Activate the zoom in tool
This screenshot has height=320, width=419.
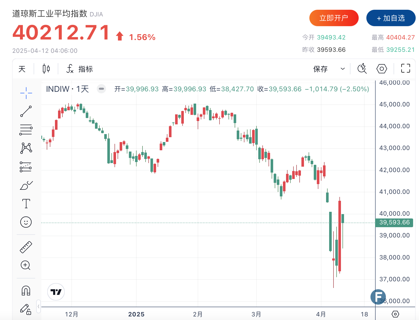26,265
